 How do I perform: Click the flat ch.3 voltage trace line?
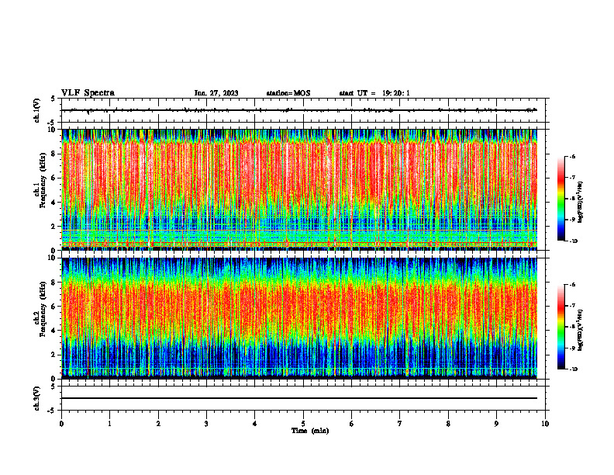tap(299, 398)
